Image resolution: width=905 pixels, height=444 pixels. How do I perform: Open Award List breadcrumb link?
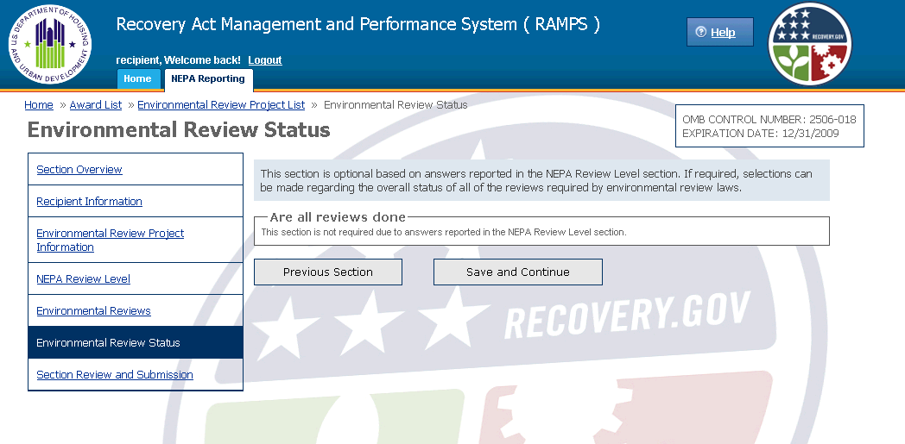click(x=96, y=105)
